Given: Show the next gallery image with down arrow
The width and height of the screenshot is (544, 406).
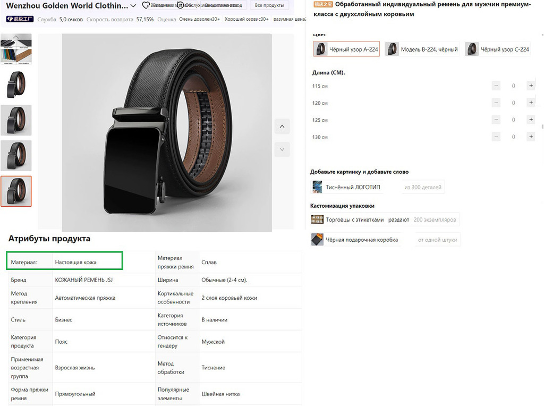Looking at the screenshot, I should pos(282,150).
